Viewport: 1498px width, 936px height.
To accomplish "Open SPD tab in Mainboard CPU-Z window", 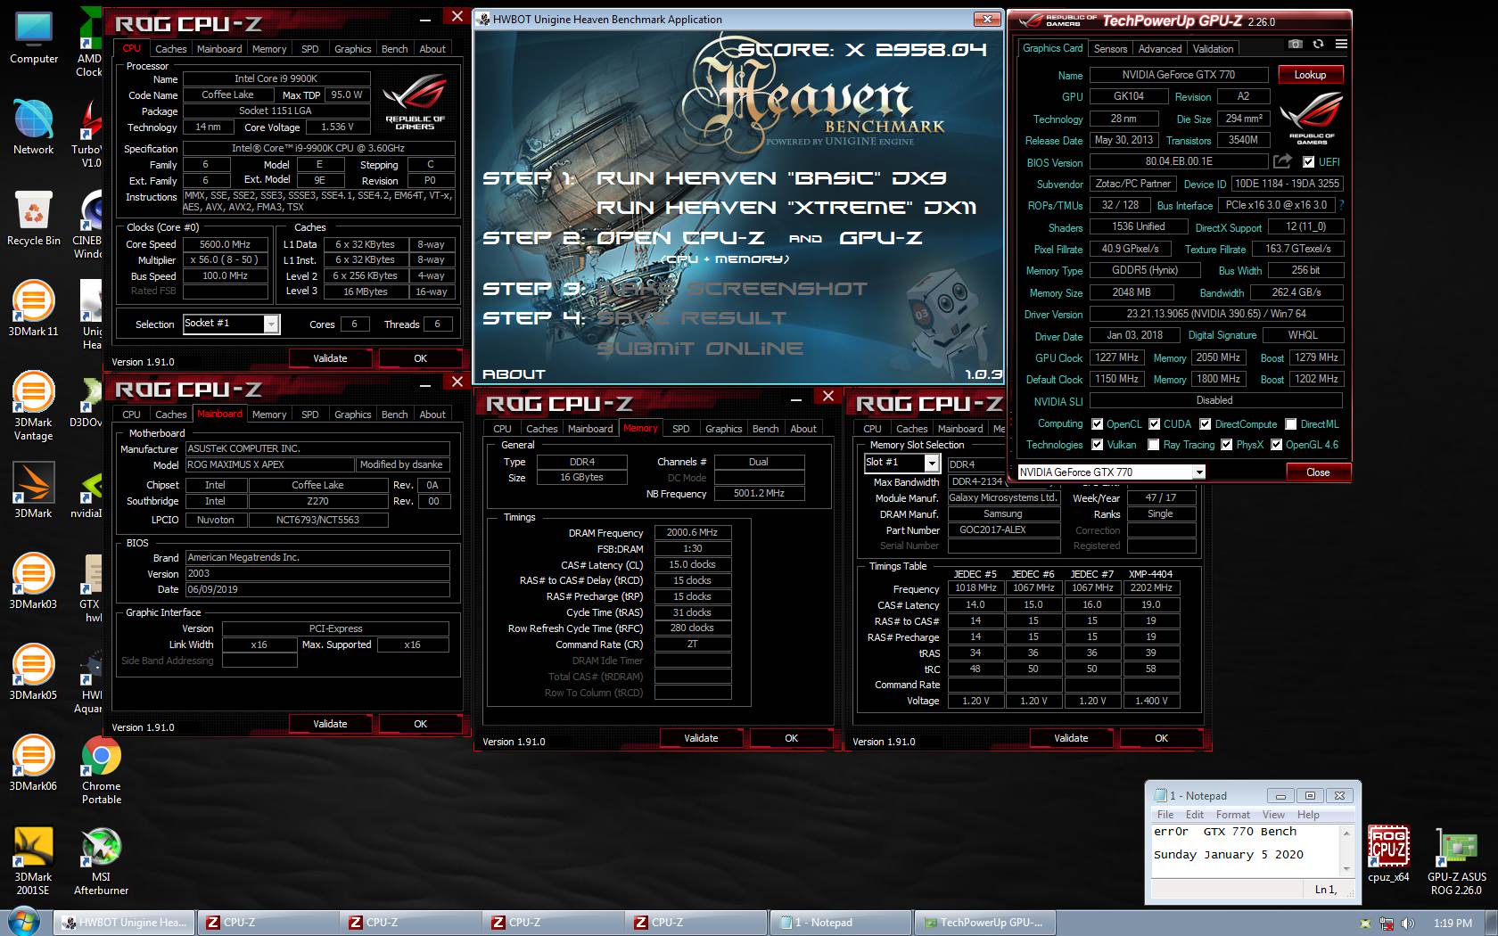I will click(309, 415).
